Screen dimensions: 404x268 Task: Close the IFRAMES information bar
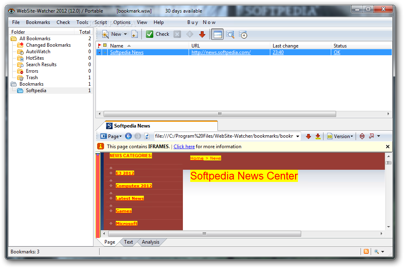[x=387, y=147]
